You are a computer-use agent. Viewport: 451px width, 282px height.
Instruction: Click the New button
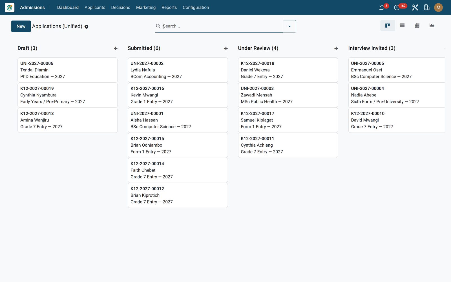21,26
